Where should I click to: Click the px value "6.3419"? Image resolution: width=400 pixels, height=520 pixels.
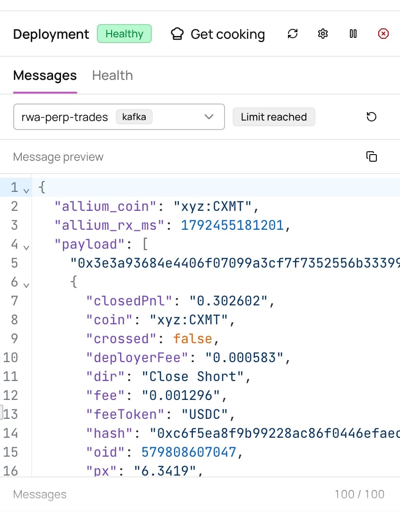165,471
